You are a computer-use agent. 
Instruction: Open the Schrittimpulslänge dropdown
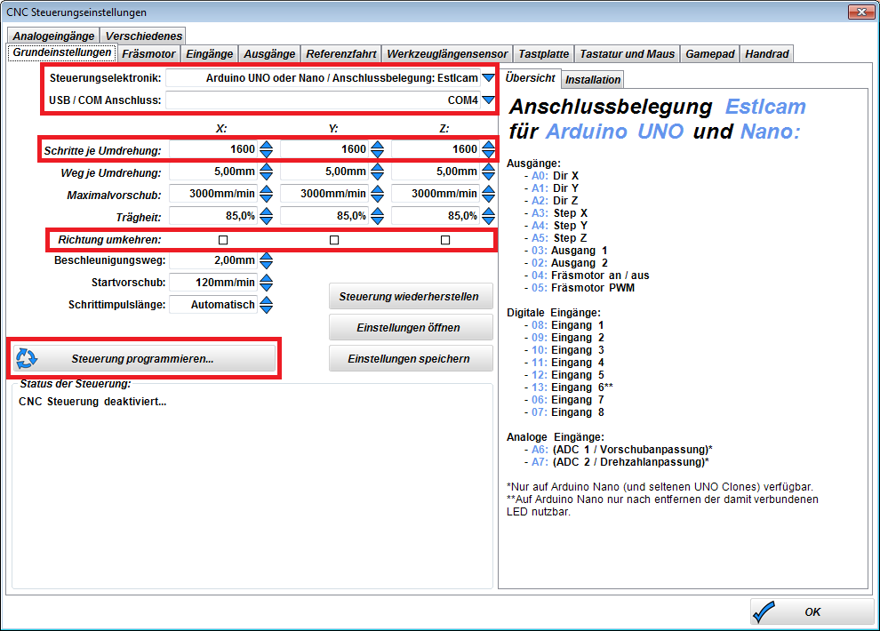click(x=268, y=305)
